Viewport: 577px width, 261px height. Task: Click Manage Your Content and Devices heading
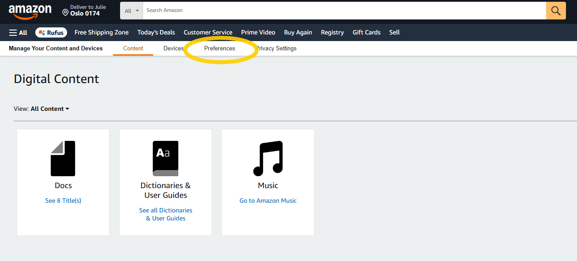(56, 48)
